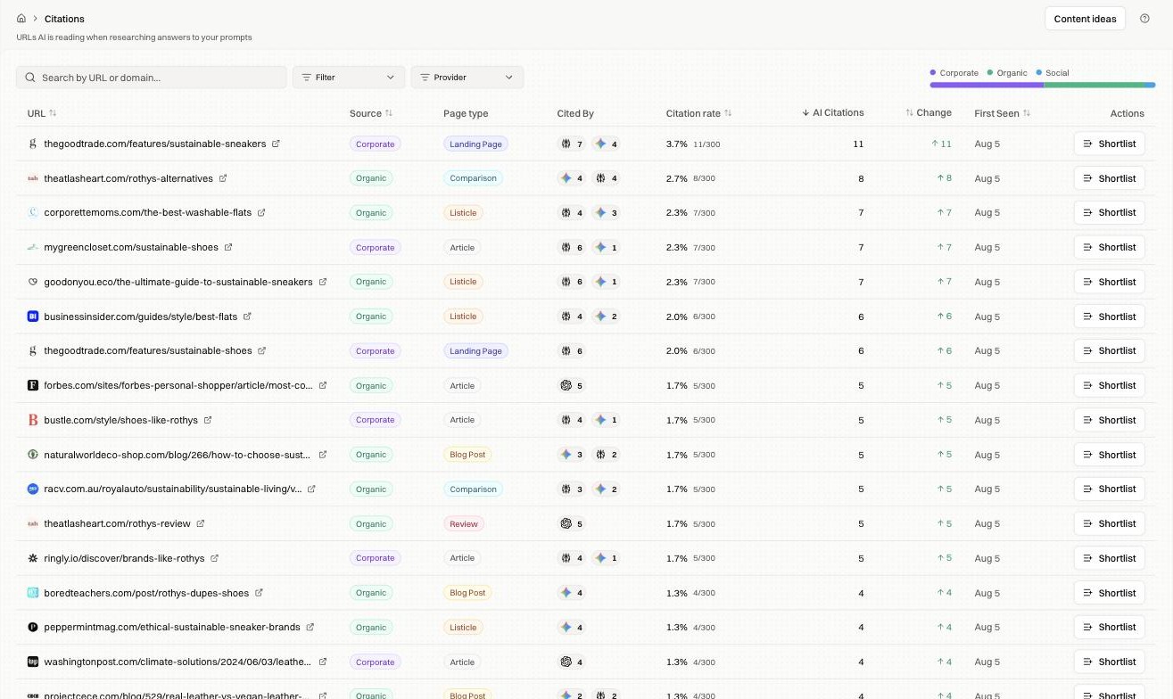Open peppermintmag.com ethical sneaker brands URL
Image resolution: width=1173 pixels, height=699 pixels.
tap(172, 627)
